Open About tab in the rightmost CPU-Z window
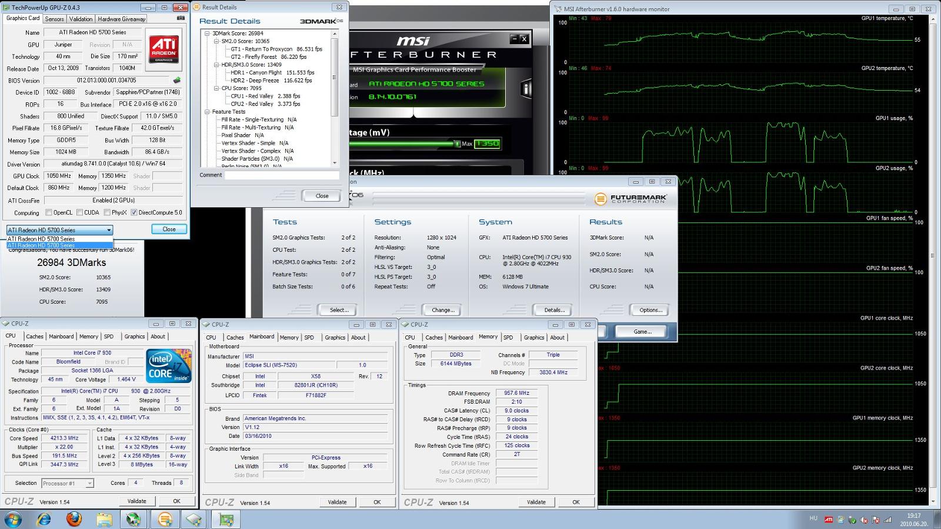 (558, 338)
